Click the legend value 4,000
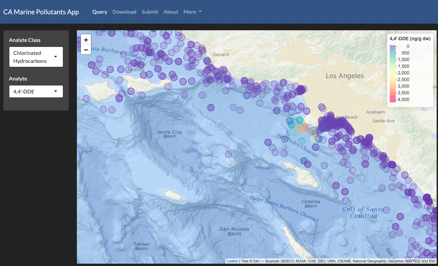Screen dimensions: 438x266 tap(403, 99)
